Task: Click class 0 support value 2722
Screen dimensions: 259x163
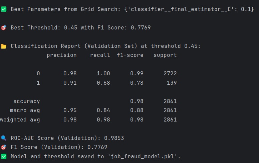Action: tap(170, 73)
